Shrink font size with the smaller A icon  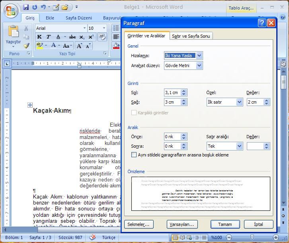pyautogui.click(x=88, y=46)
